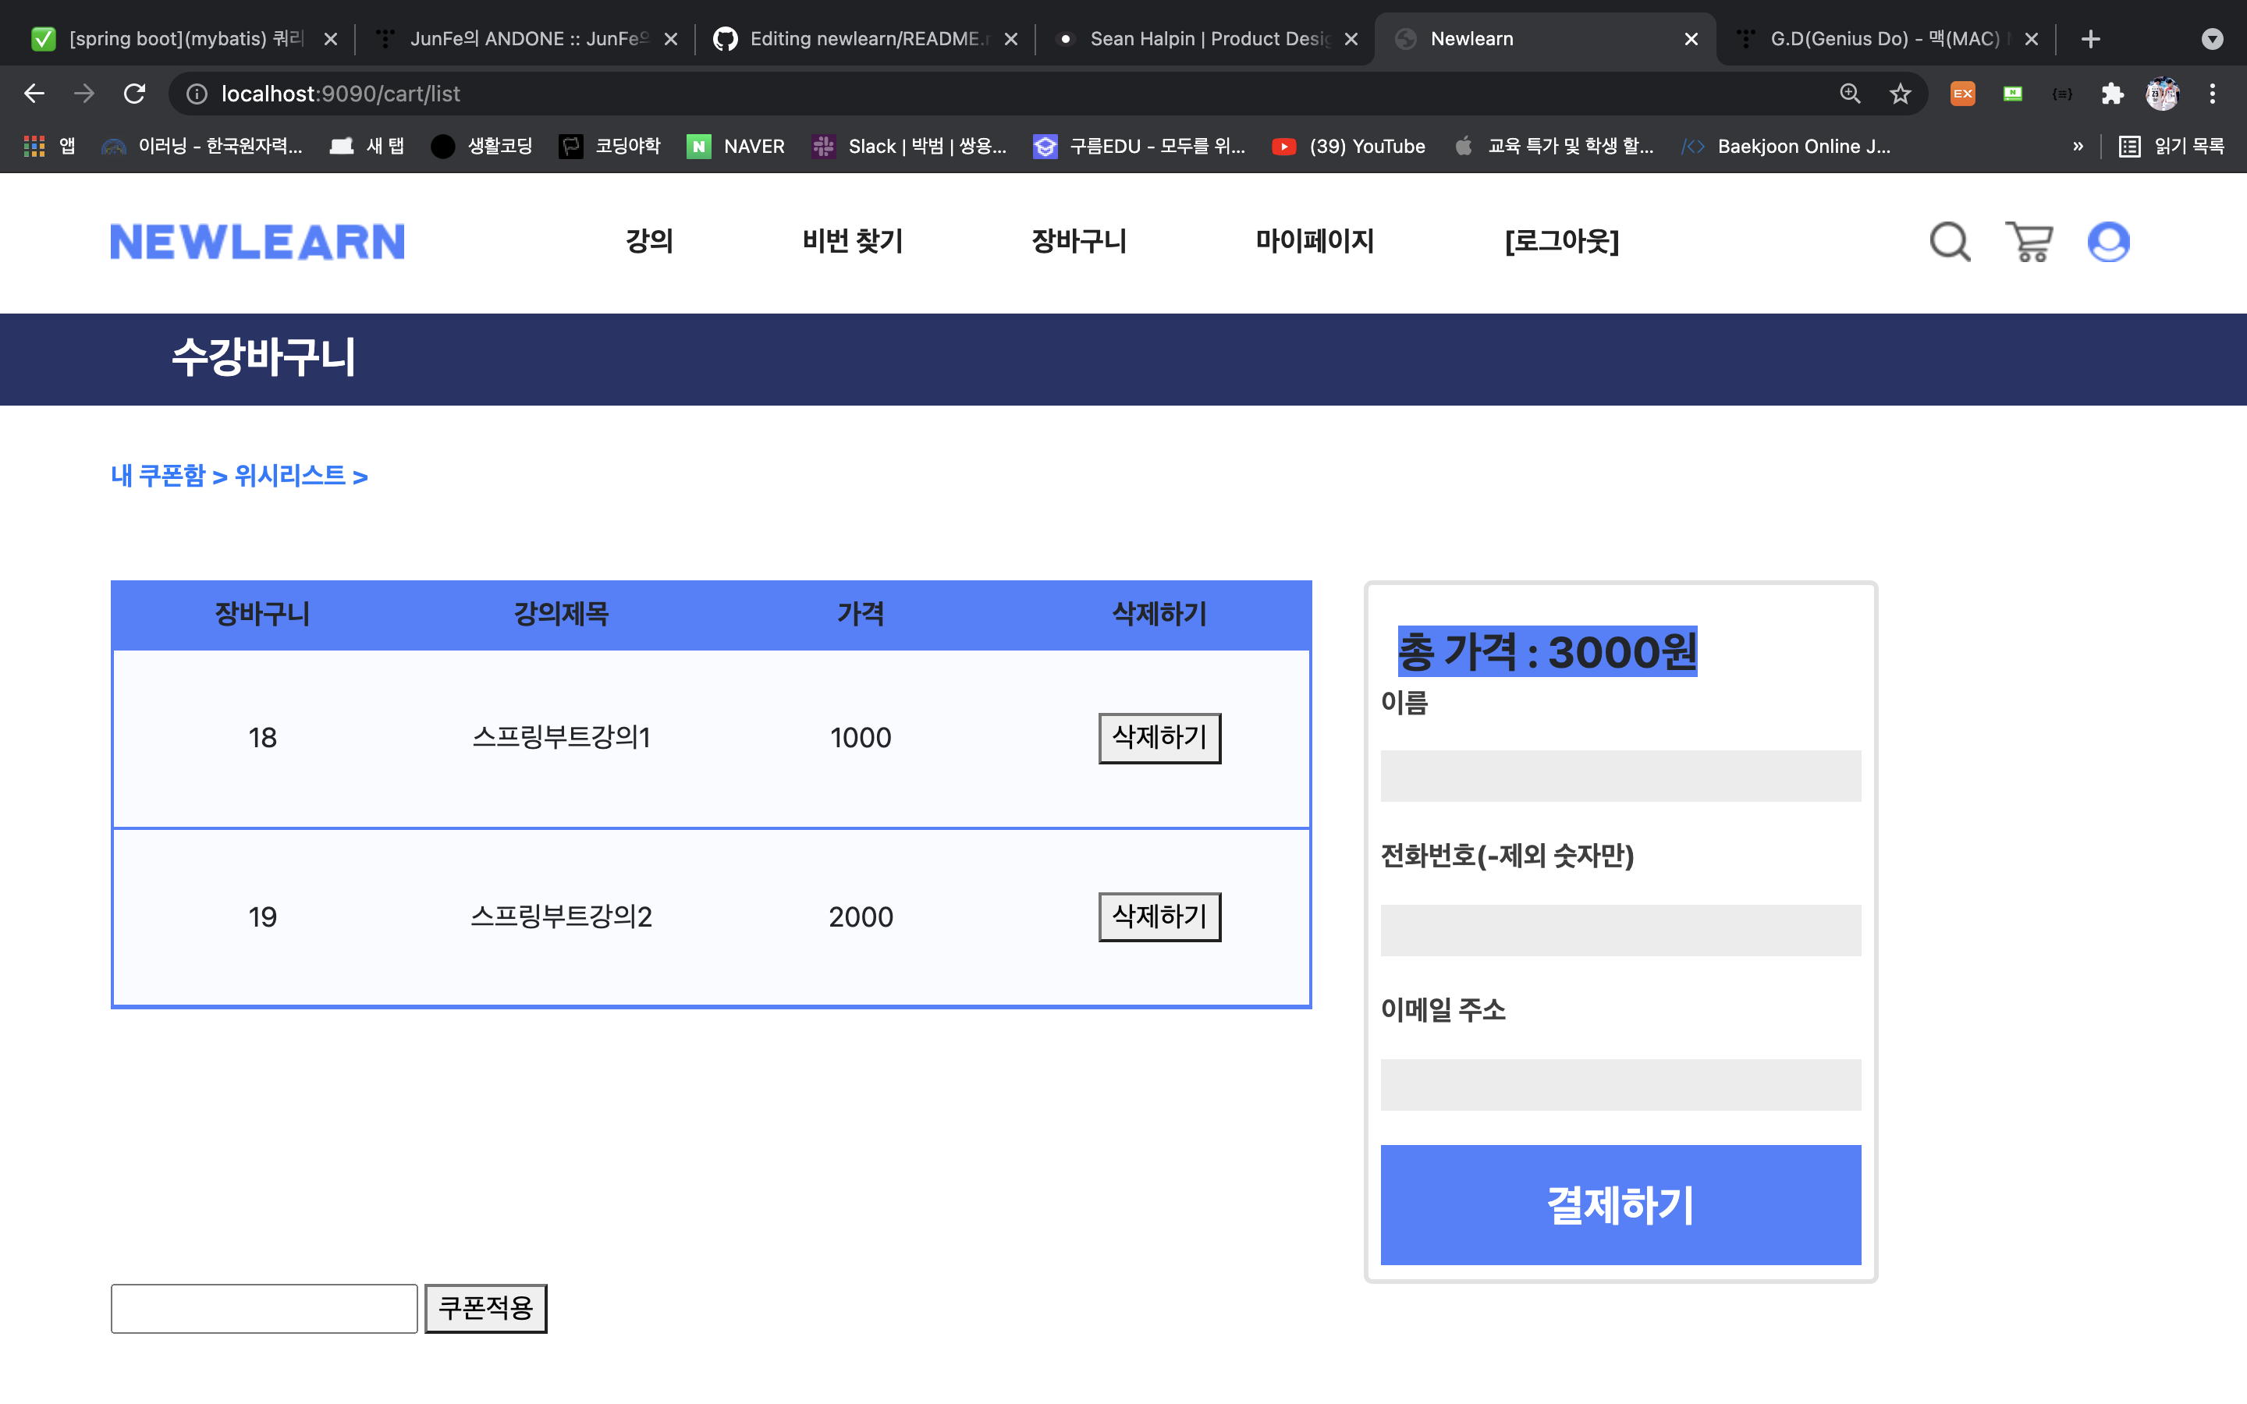
Task: Open 마이페이지 from the navigation menu
Action: pos(1313,242)
